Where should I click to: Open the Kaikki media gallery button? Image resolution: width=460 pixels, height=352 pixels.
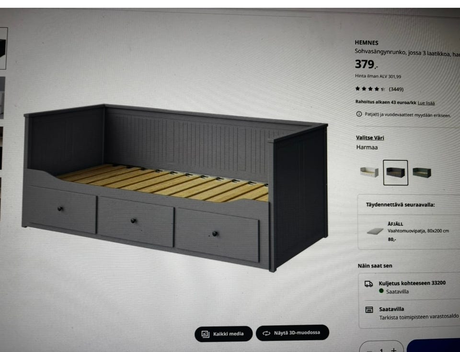tap(223, 334)
